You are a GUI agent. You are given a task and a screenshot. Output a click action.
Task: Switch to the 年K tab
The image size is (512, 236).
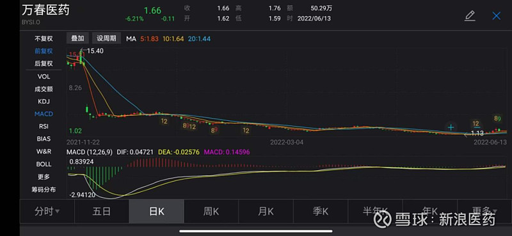point(430,211)
